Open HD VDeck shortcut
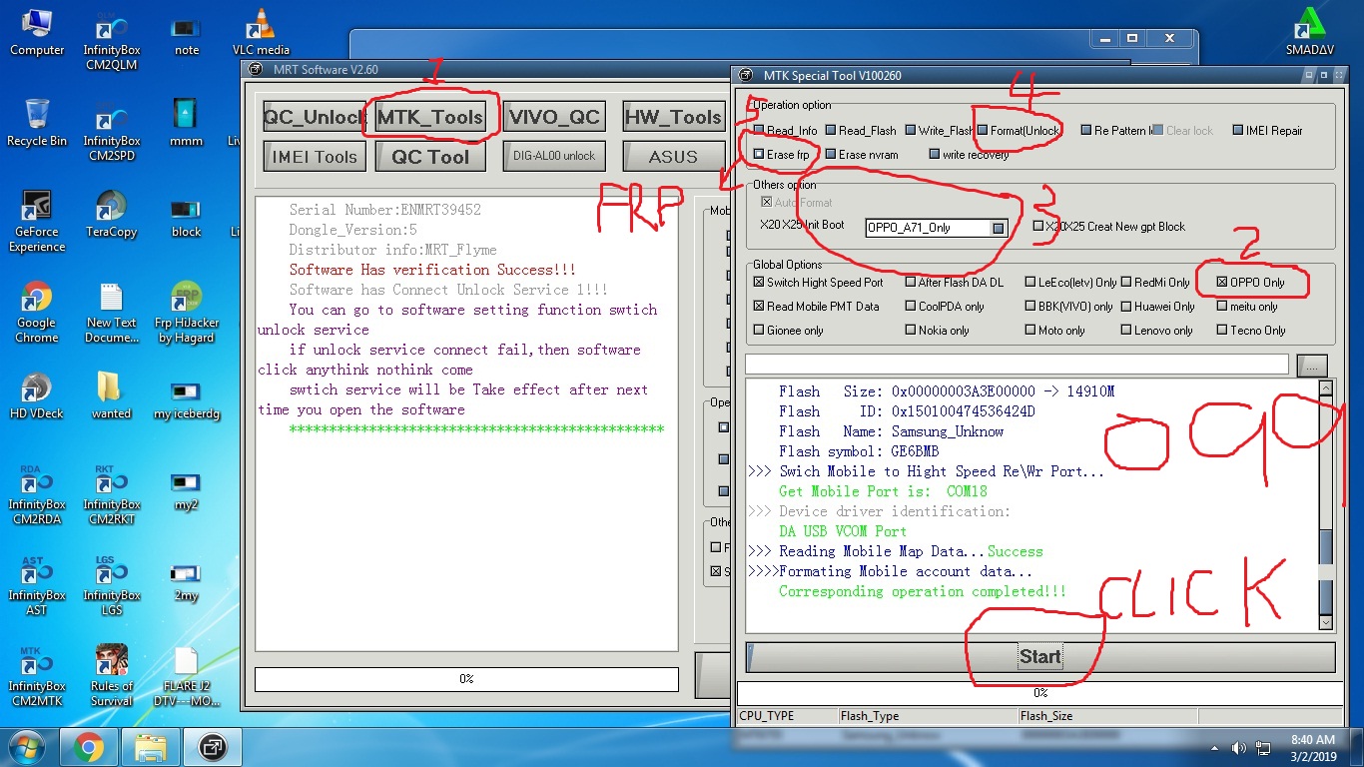The height and width of the screenshot is (767, 1364). coord(37,395)
